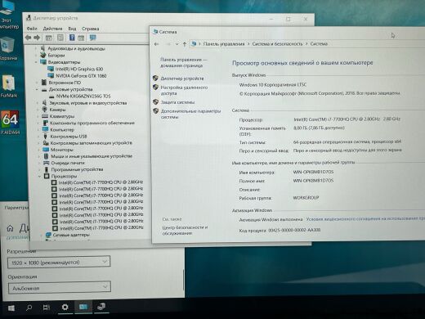The image size is (425, 319).
Task: Open 'Диспетчер устройств' link in System window
Action: pos(182,79)
